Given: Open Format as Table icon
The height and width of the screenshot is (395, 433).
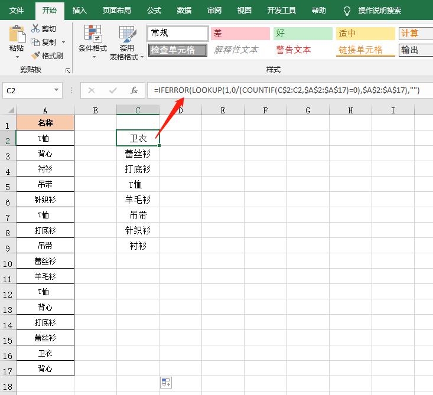Looking at the screenshot, I should (128, 34).
